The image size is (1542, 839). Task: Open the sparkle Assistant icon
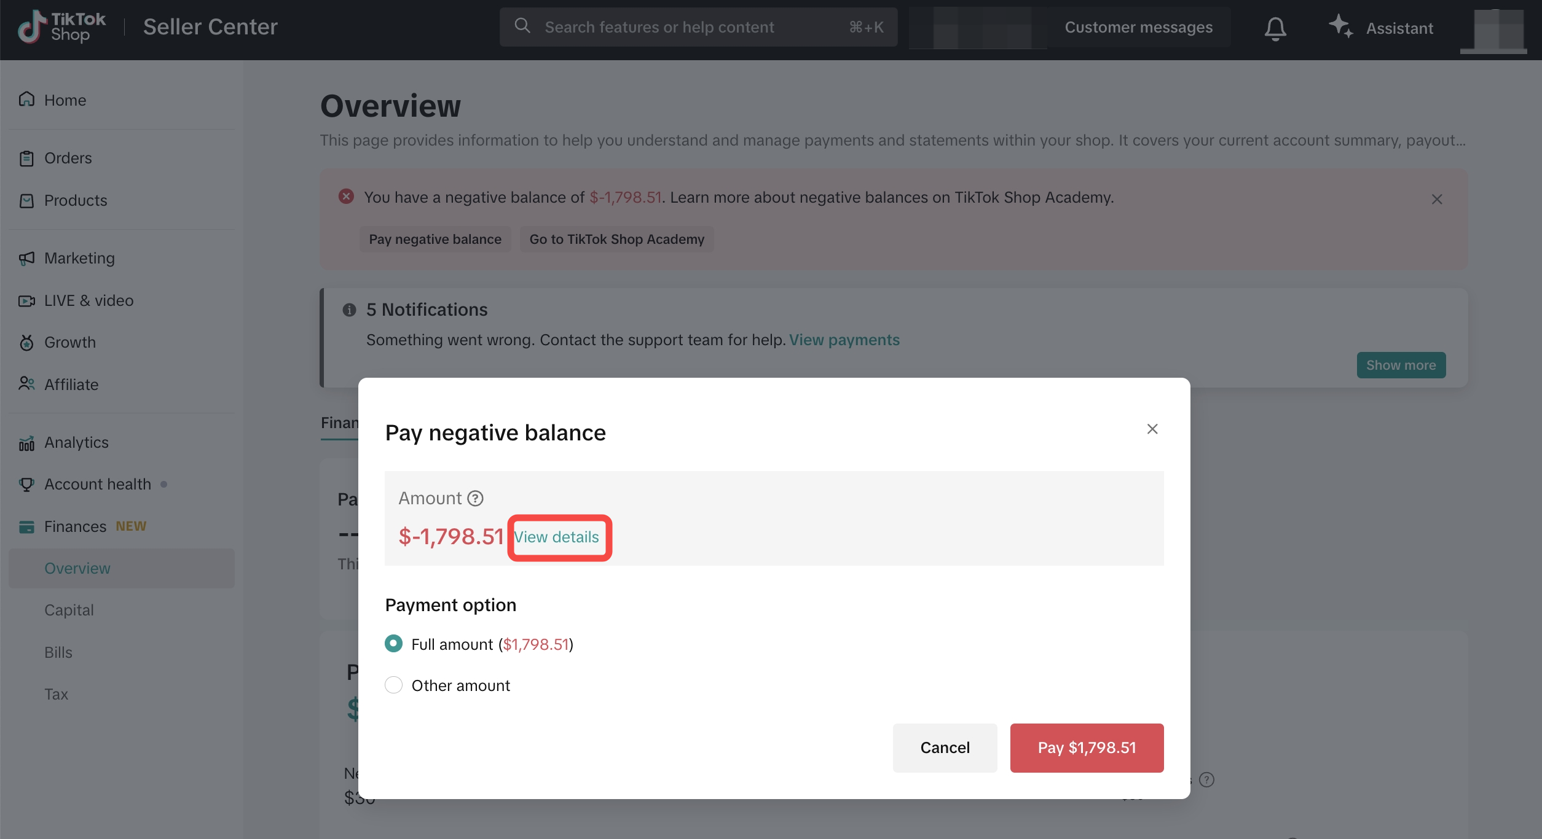point(1340,26)
